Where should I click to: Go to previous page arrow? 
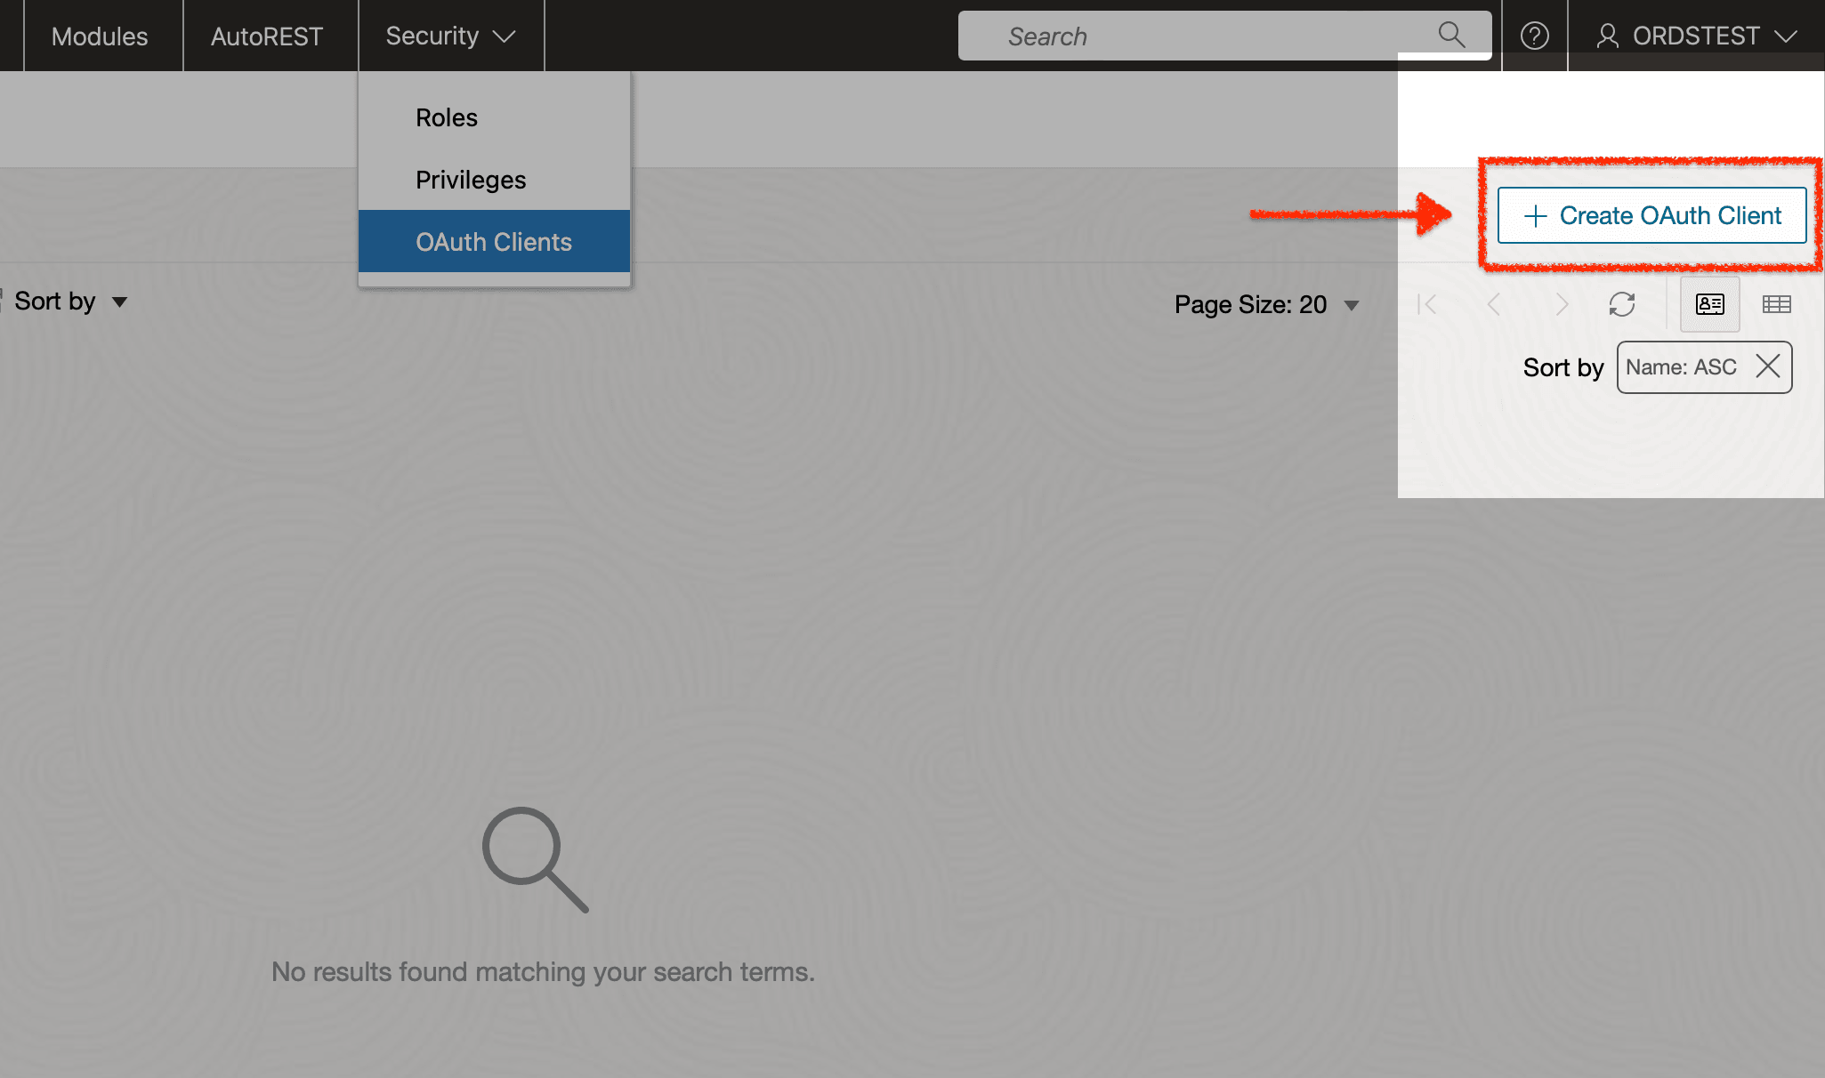point(1494,304)
